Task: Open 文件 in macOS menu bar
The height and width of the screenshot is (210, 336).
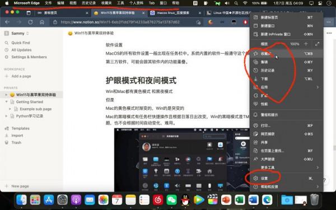Action: point(48,3)
